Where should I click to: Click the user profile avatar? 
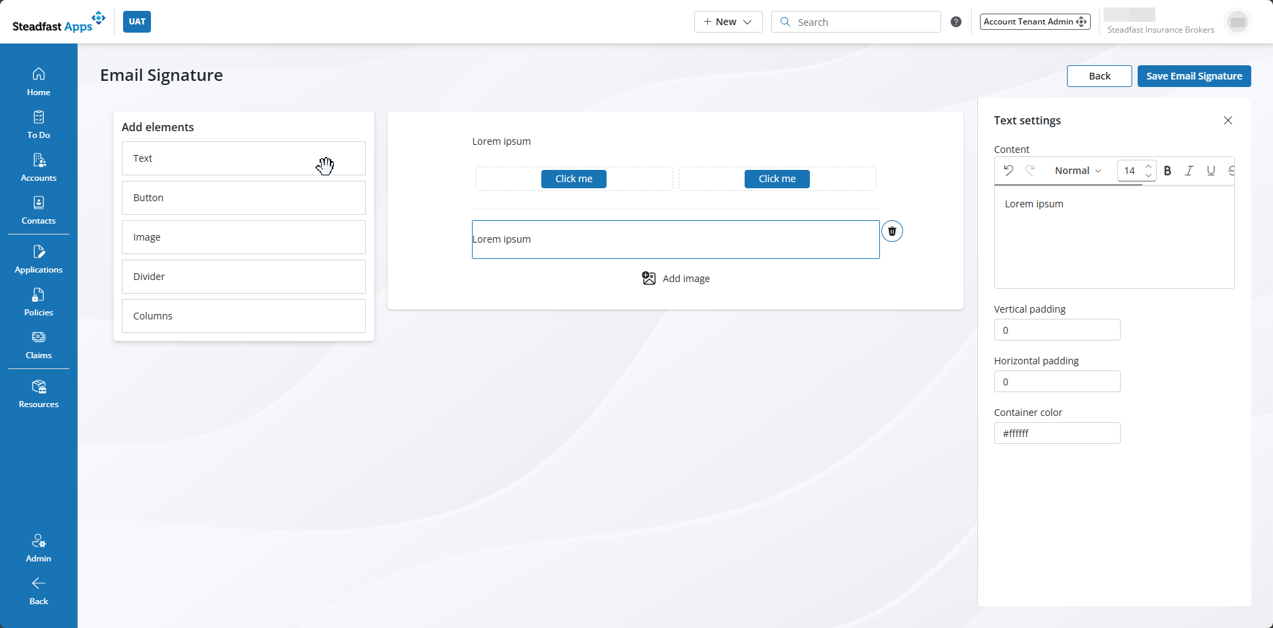[1238, 22]
